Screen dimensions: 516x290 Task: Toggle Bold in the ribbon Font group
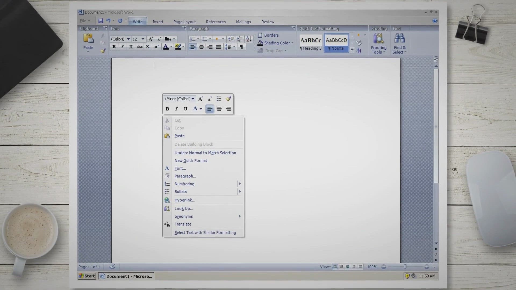pos(114,47)
